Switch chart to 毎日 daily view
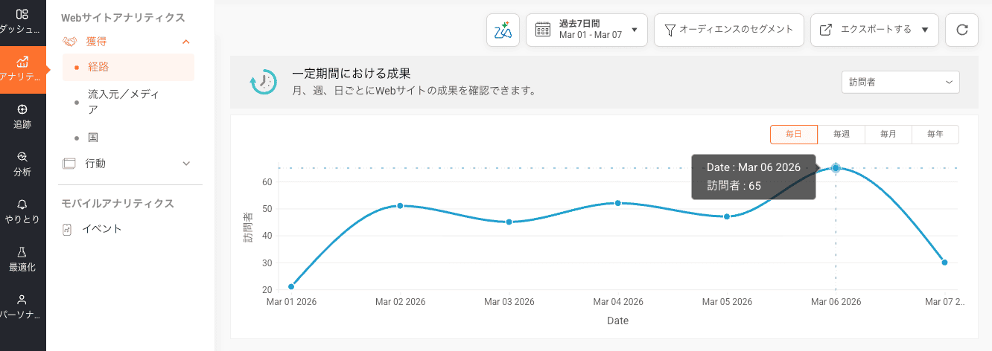992x351 pixels. pos(794,135)
